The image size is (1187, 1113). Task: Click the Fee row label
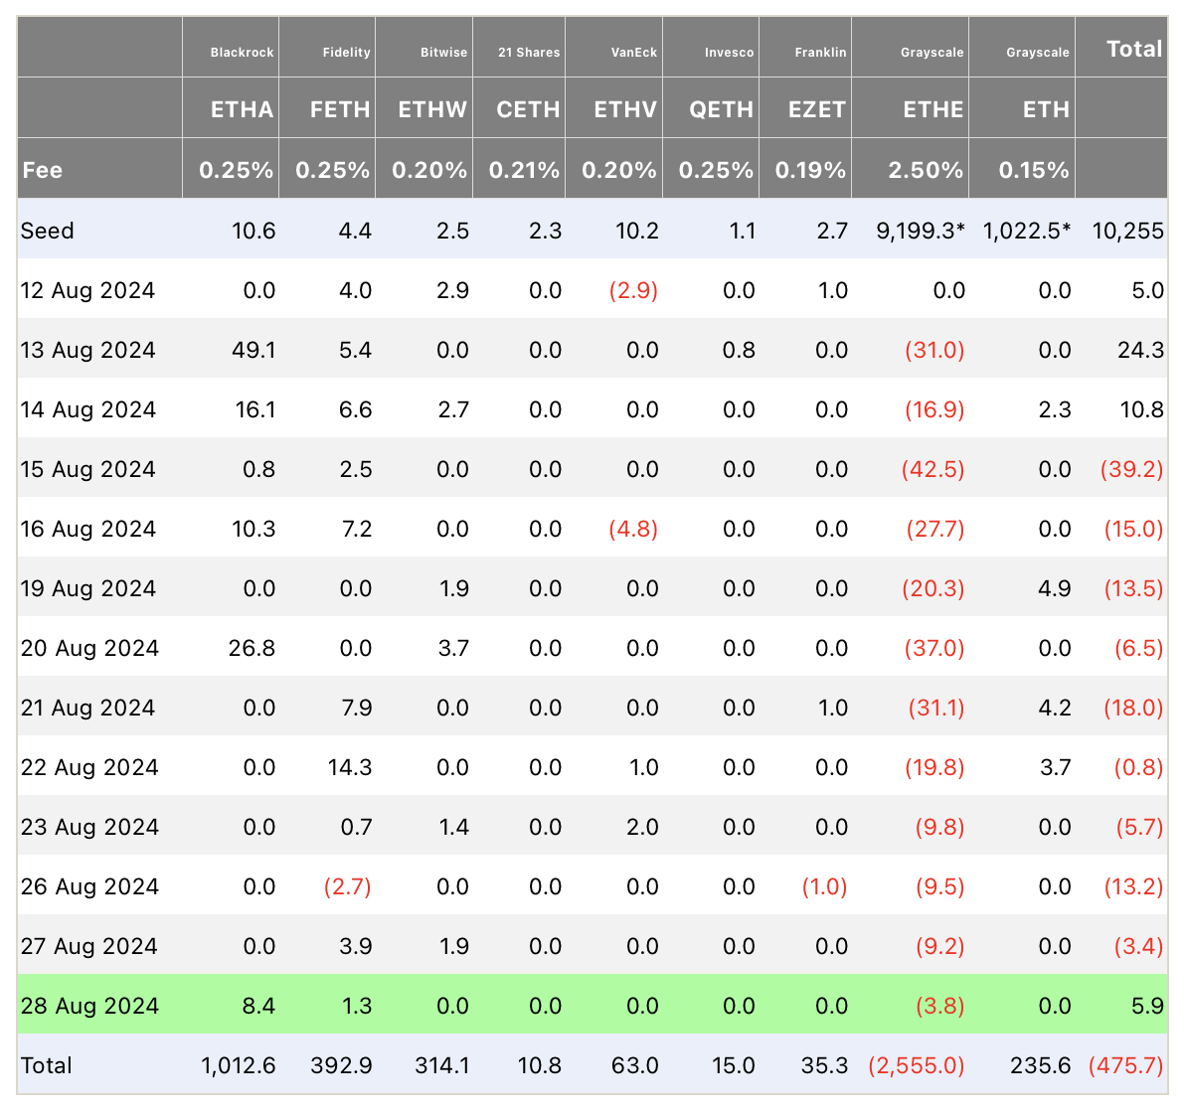43,170
